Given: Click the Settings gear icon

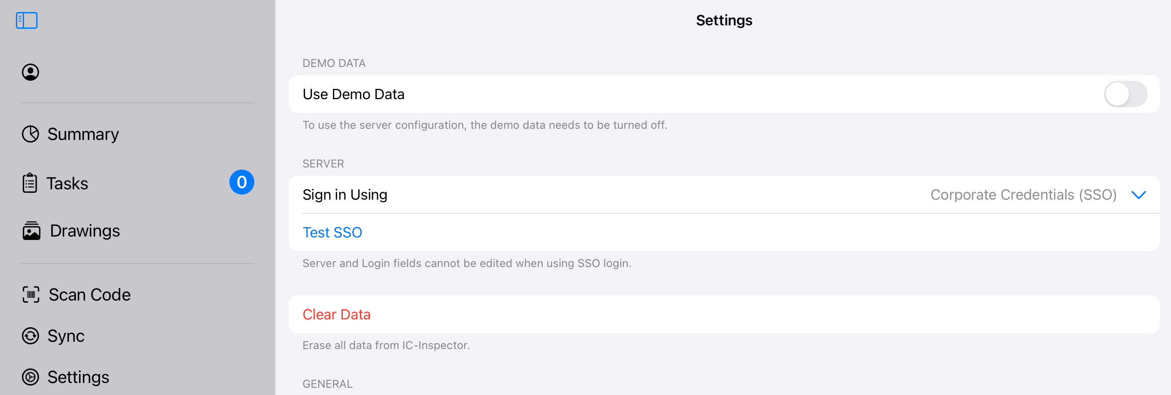Looking at the screenshot, I should [30, 377].
